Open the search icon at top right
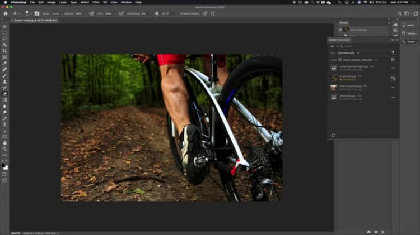This screenshot has width=420, height=235. [399, 13]
